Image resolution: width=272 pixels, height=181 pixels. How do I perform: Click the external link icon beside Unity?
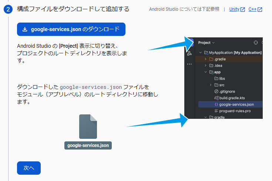coord(242,10)
